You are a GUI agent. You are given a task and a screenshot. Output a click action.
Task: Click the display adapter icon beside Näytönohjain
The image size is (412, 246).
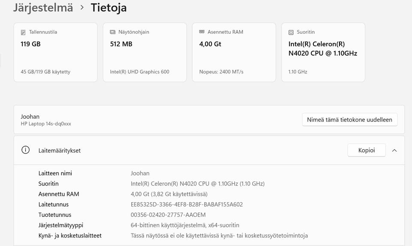click(112, 32)
